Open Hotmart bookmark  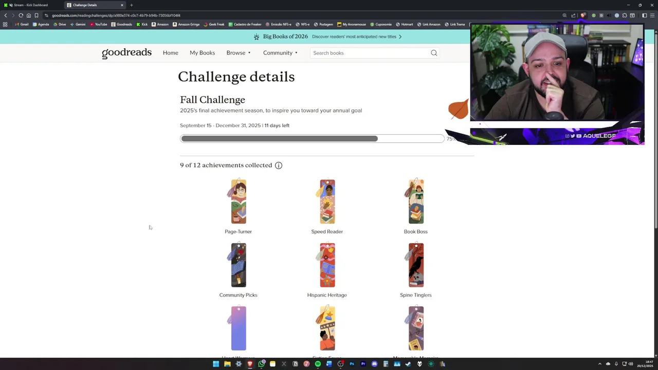pos(404,24)
